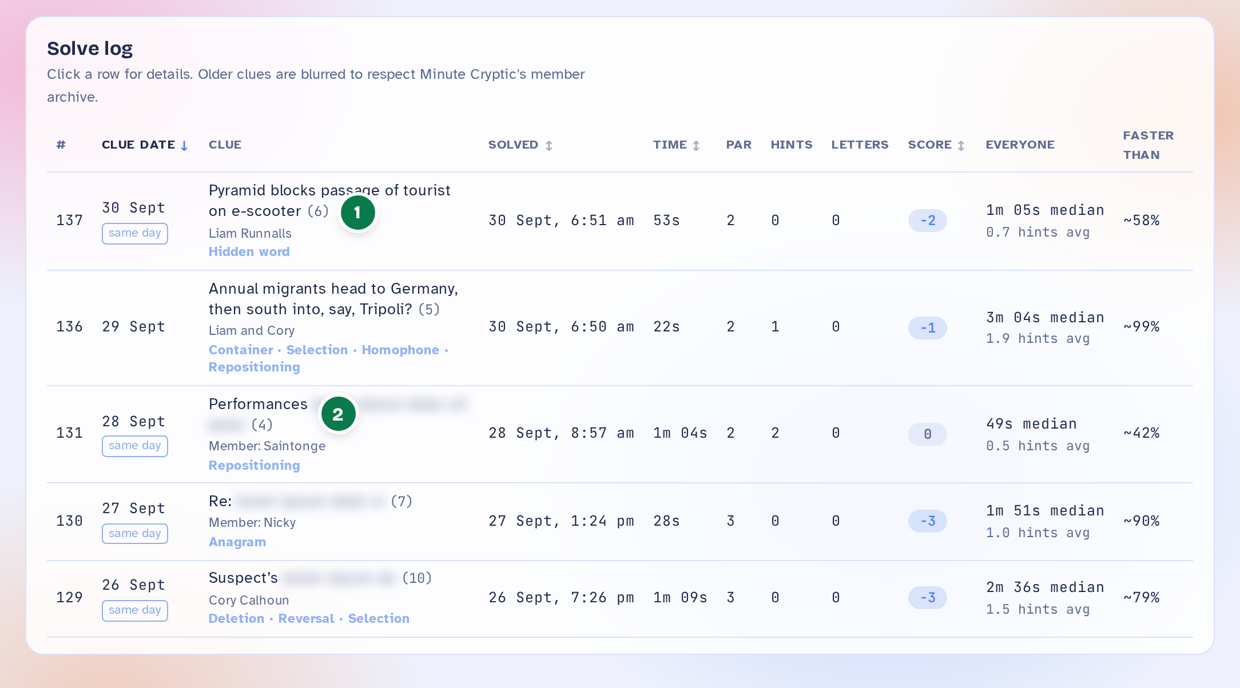Viewport: 1240px width, 688px height.
Task: Click the same day badge for 28 Sept
Action: click(x=135, y=446)
